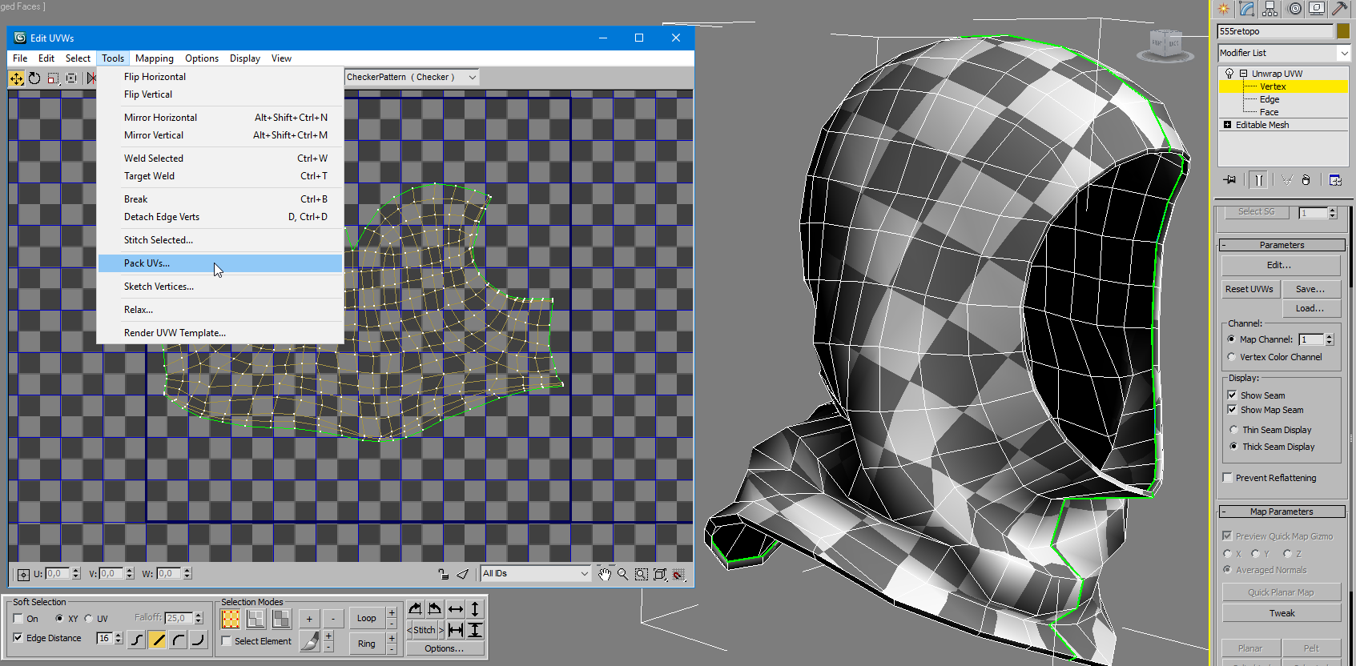
Task: Select the Scale tool in Edit UVWs toolbar
Action: [53, 78]
